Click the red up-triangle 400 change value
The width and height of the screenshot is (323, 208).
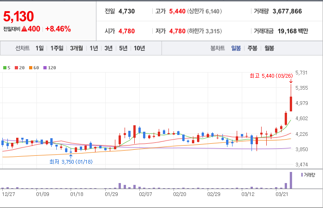31,29
